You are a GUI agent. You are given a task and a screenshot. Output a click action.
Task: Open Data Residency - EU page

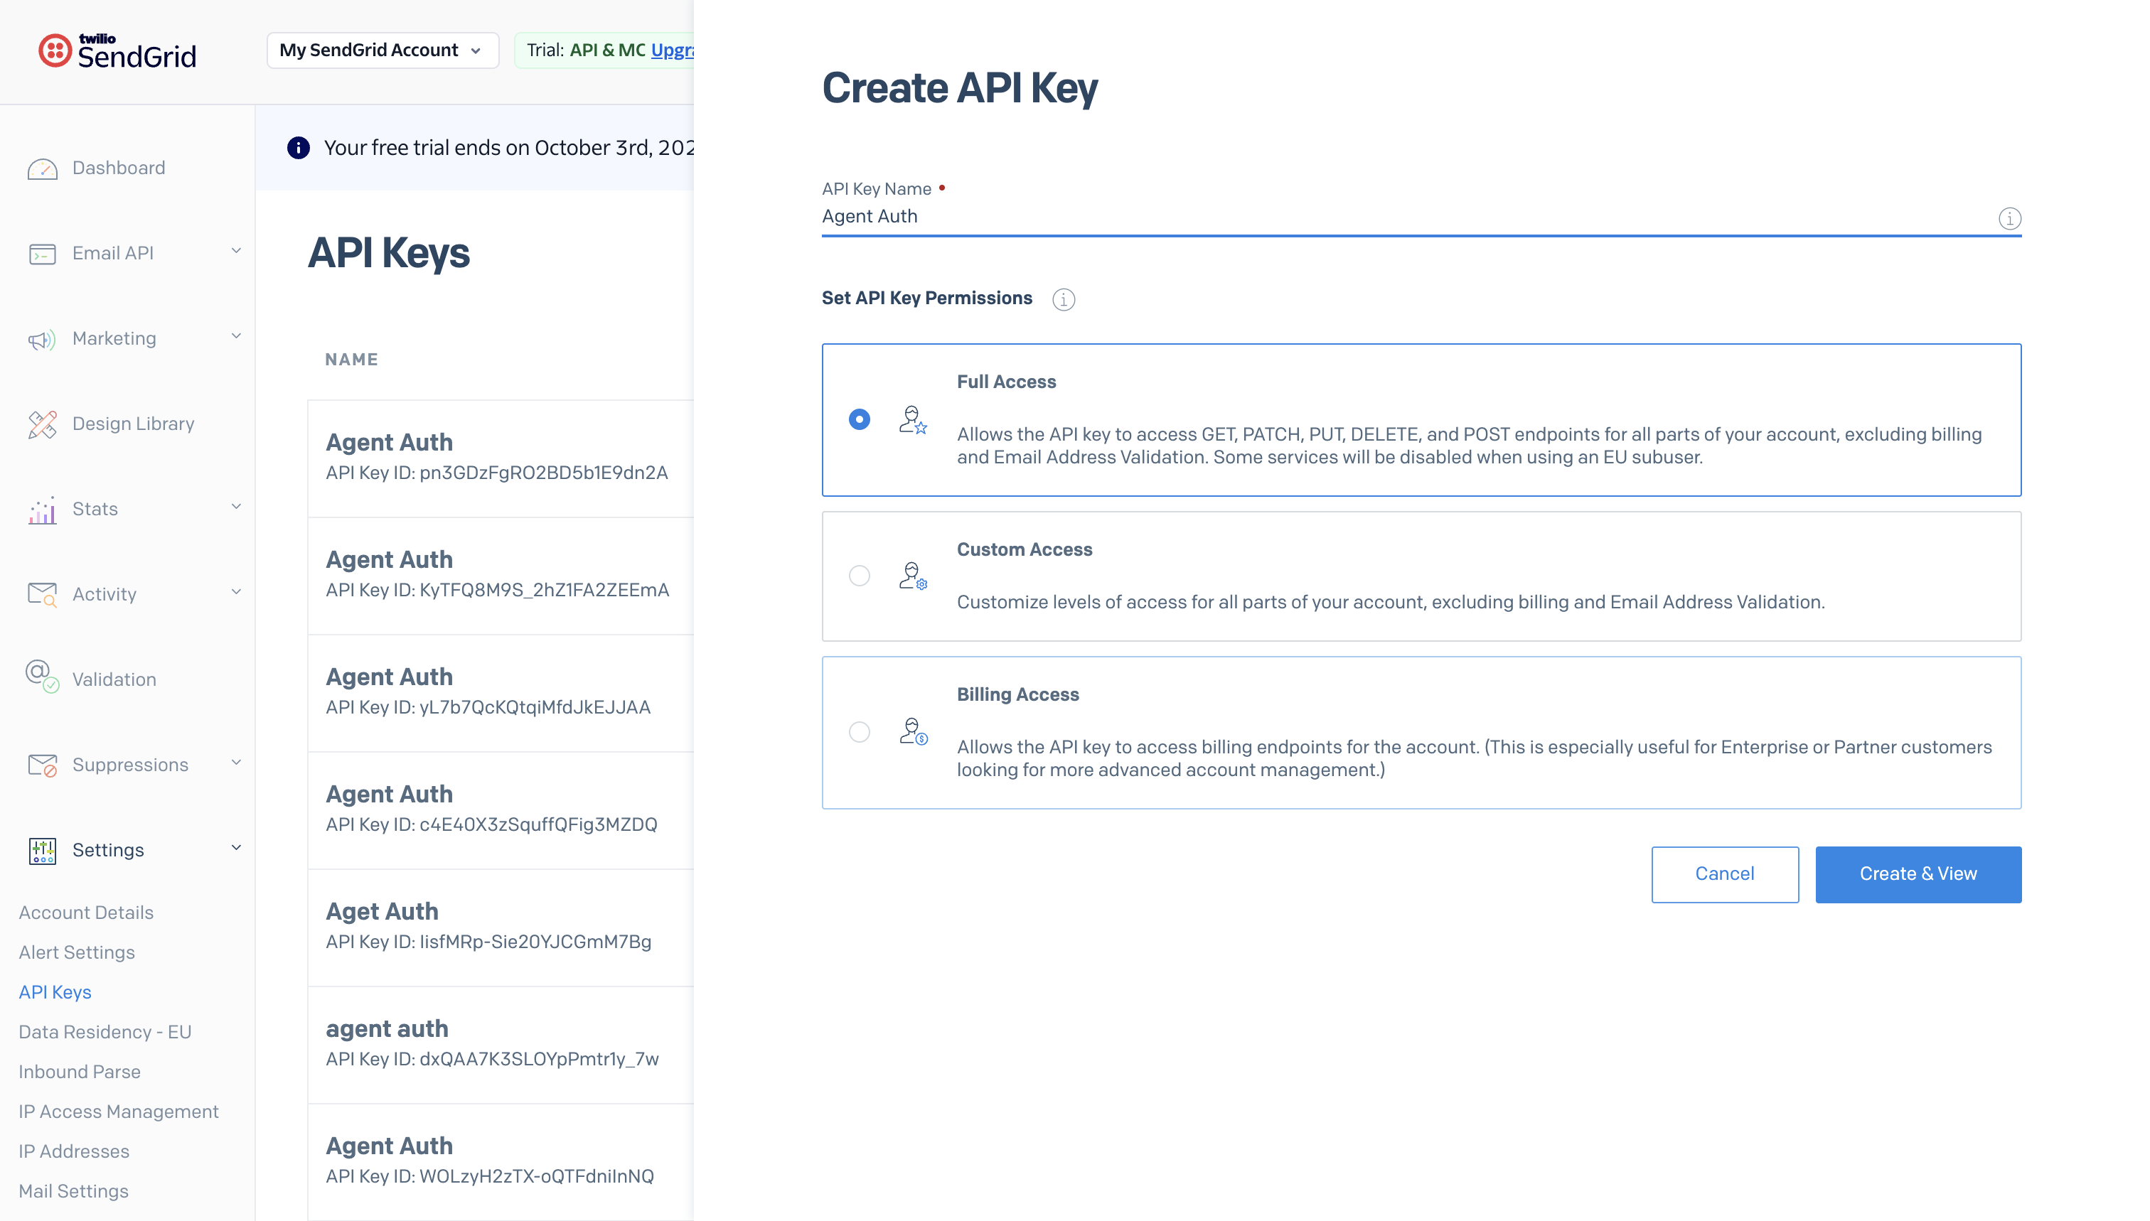click(x=105, y=1033)
